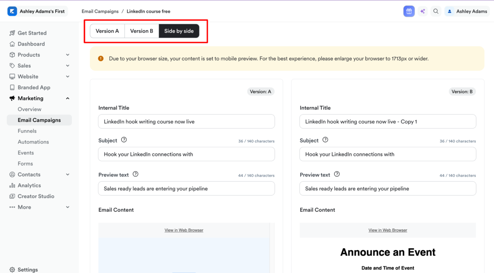This screenshot has height=273, width=494.
Task: Expand the Website menu chevron
Action: [68, 76]
